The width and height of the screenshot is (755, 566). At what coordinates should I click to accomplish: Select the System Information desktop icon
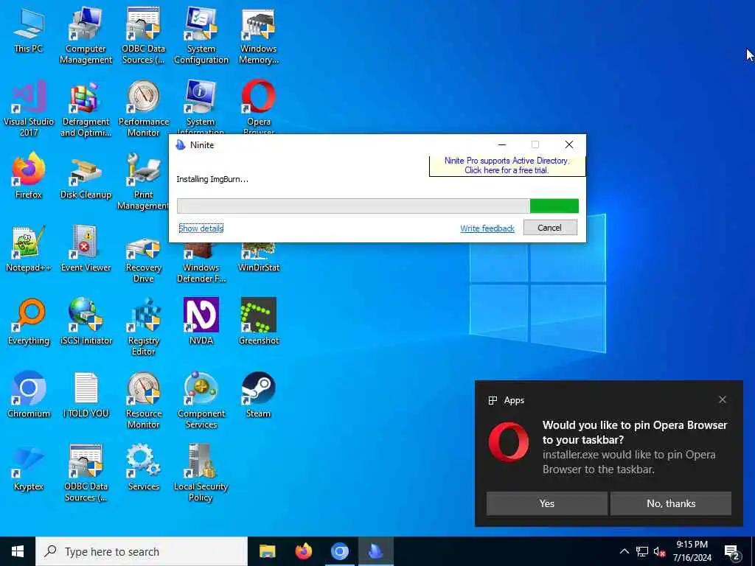pyautogui.click(x=201, y=107)
